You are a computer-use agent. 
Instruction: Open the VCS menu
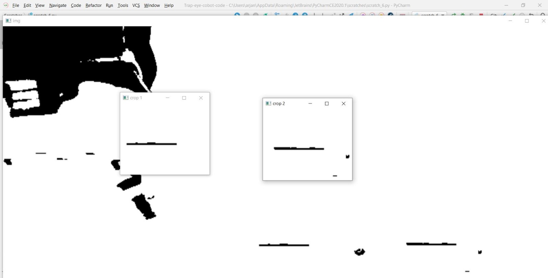pos(136,5)
